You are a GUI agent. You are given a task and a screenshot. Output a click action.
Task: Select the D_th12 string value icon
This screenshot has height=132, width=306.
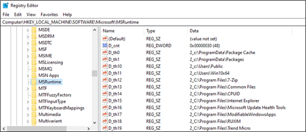[x=105, y=80]
